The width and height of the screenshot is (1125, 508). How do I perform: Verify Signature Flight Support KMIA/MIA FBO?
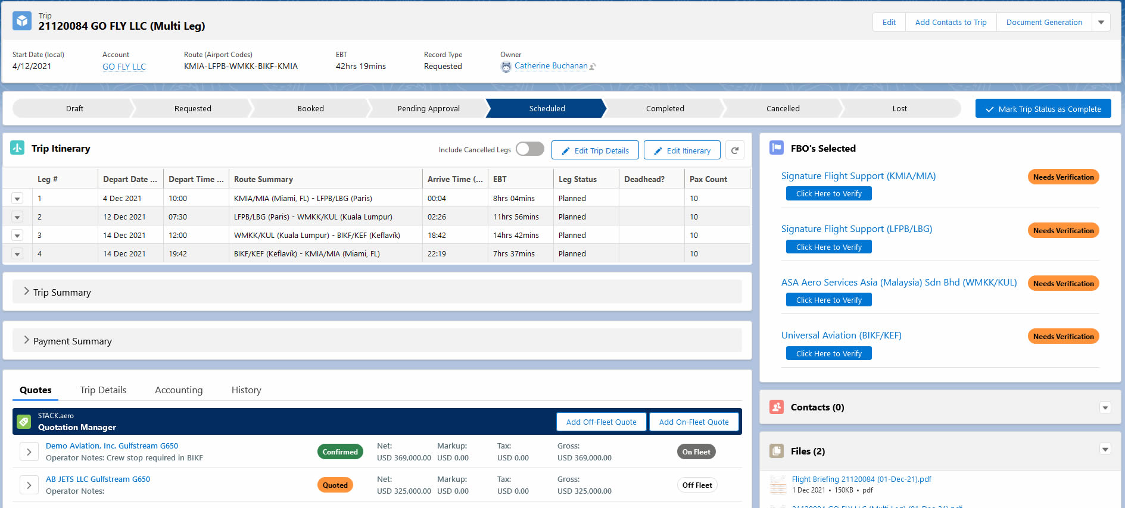click(x=829, y=193)
